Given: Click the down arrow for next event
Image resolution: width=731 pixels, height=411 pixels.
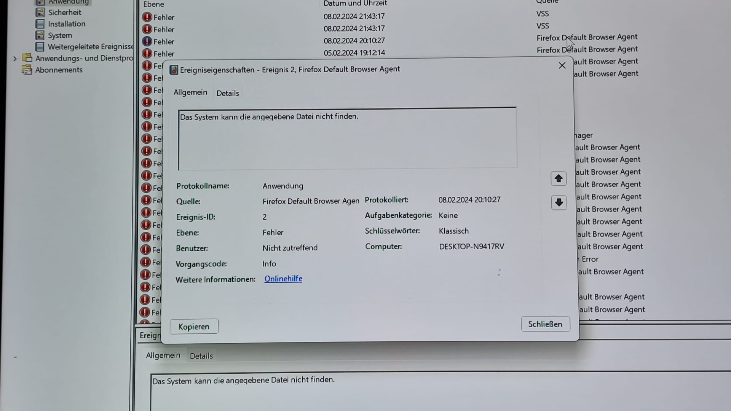Looking at the screenshot, I should (x=559, y=202).
